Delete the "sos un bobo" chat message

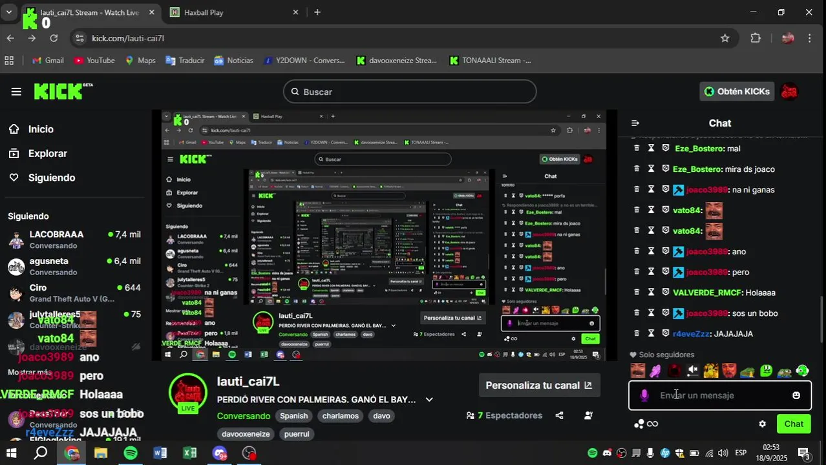click(635, 313)
